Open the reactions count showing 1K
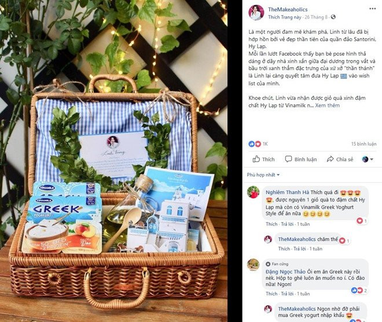This screenshot has width=382, height=322. (x=258, y=144)
